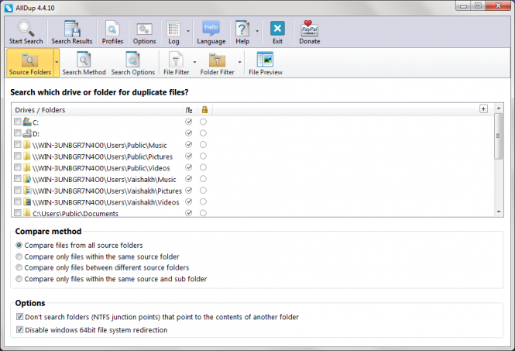Open the Folder Filter dropdown arrow
The width and height of the screenshot is (515, 351).
240,62
